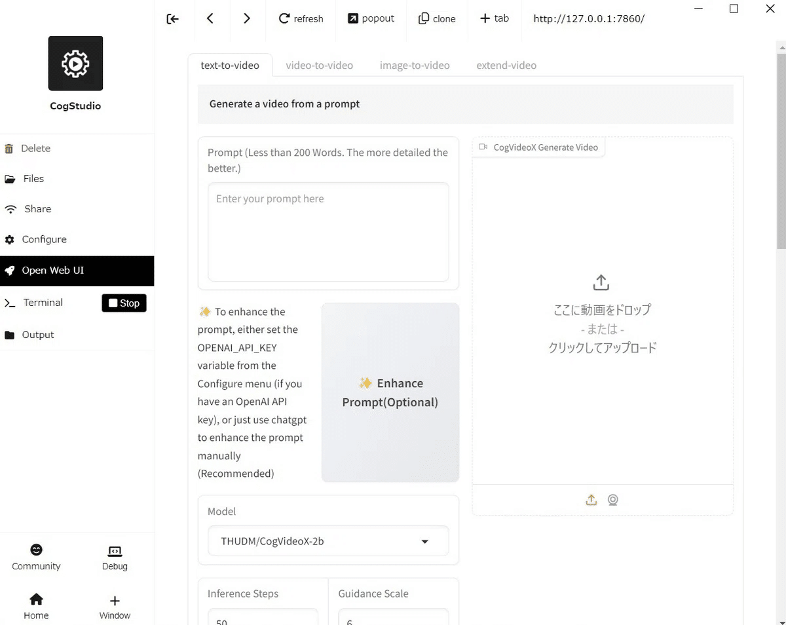Image resolution: width=786 pixels, height=625 pixels.
Task: Switch to the image-to-video tab
Action: [415, 66]
